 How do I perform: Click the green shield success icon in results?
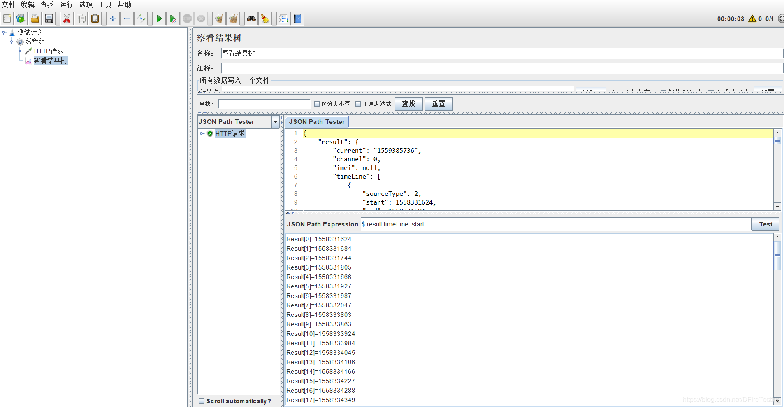click(x=210, y=133)
